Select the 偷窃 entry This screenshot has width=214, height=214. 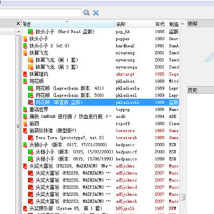[34, 124]
